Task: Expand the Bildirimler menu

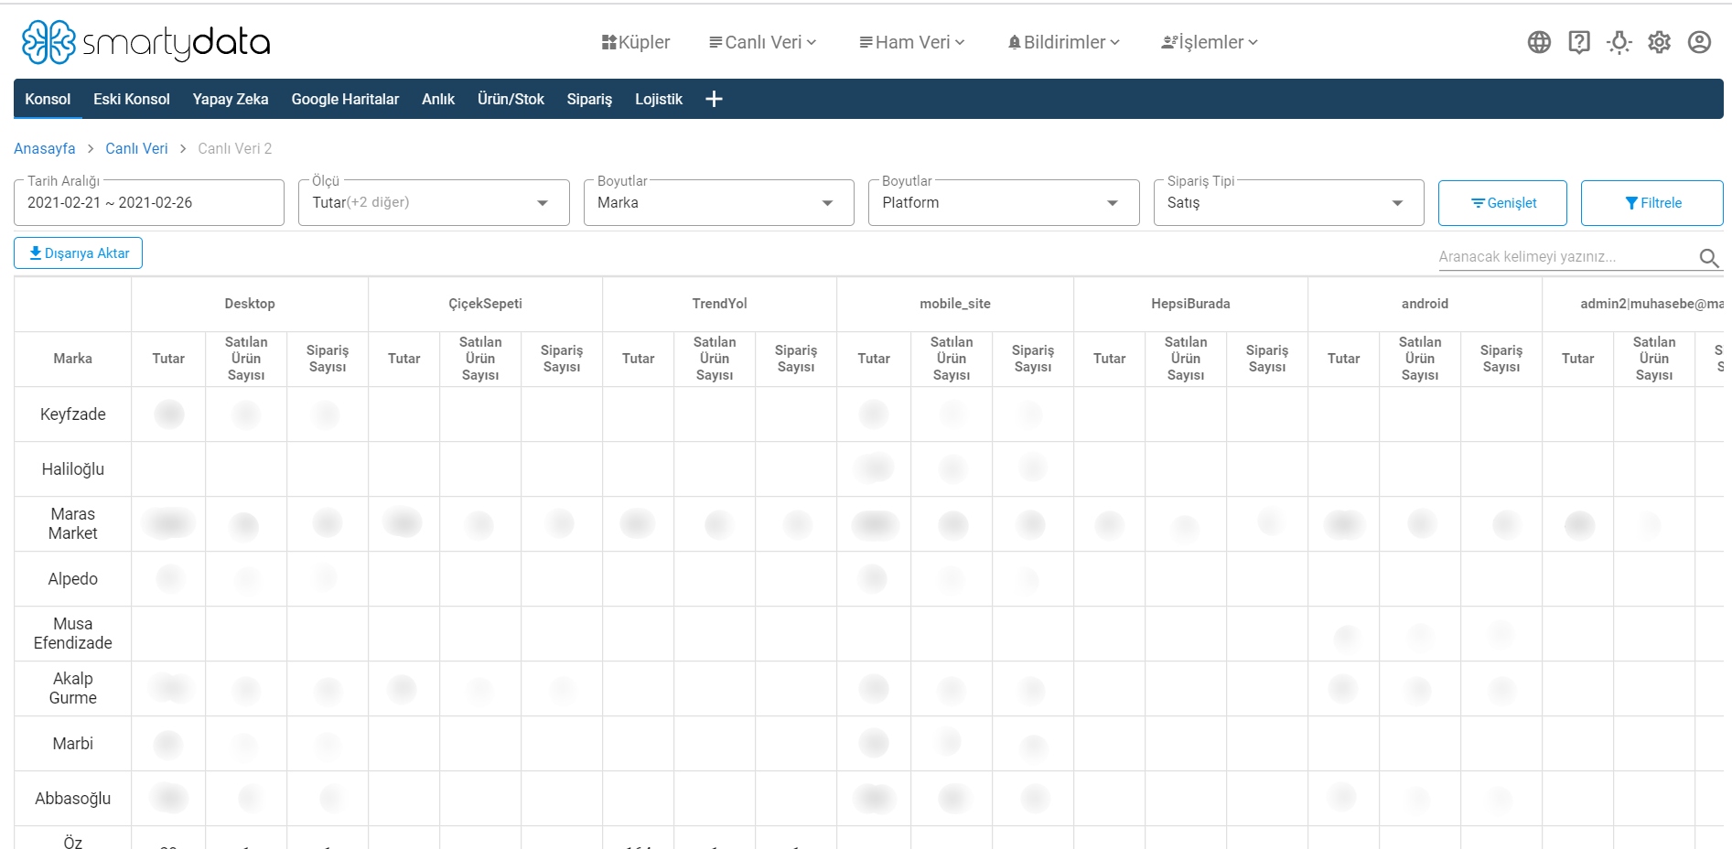Action: (1064, 42)
